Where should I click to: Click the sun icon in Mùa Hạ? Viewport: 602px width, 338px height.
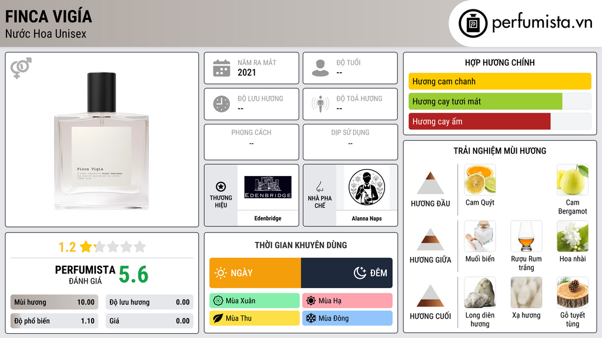[x=311, y=301]
